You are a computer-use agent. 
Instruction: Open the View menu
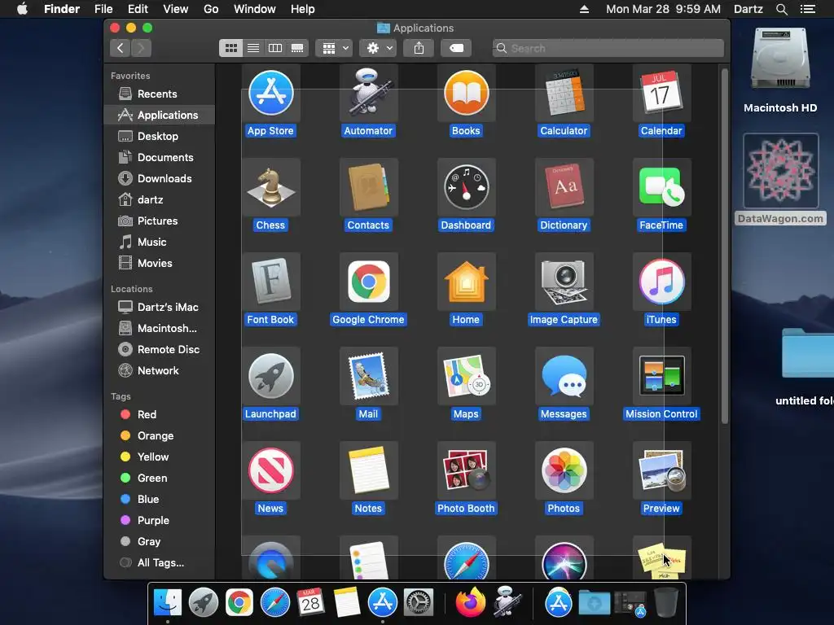(x=176, y=9)
